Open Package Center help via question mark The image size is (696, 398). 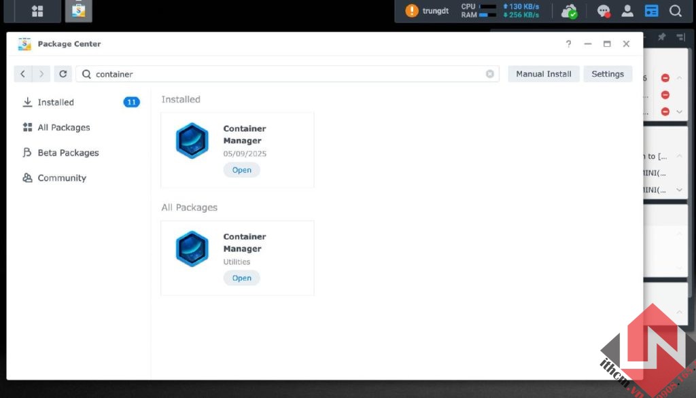568,43
